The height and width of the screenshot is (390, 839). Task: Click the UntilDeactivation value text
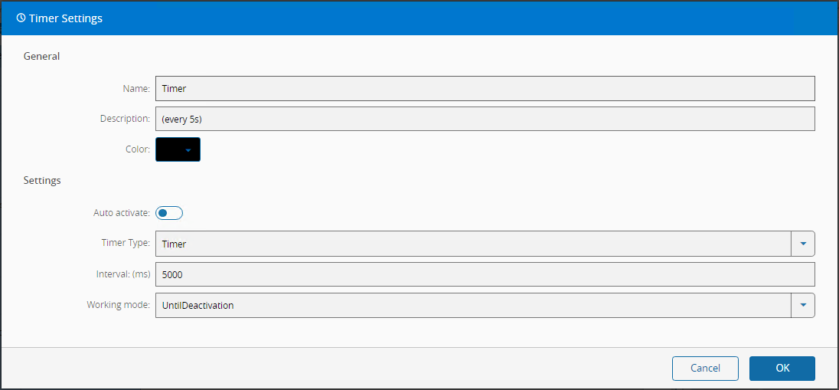[198, 305]
